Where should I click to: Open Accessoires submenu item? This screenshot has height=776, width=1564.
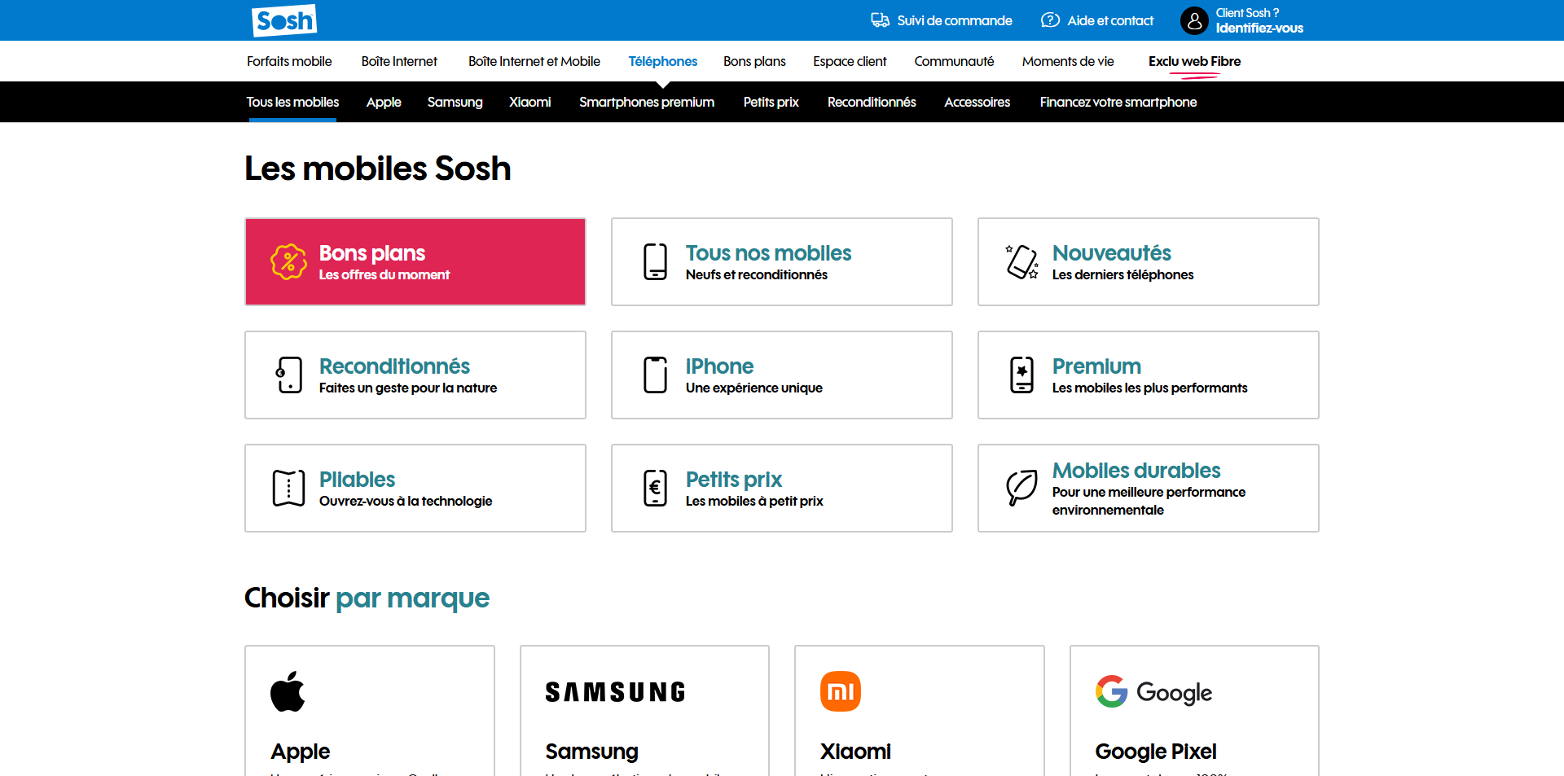click(977, 102)
